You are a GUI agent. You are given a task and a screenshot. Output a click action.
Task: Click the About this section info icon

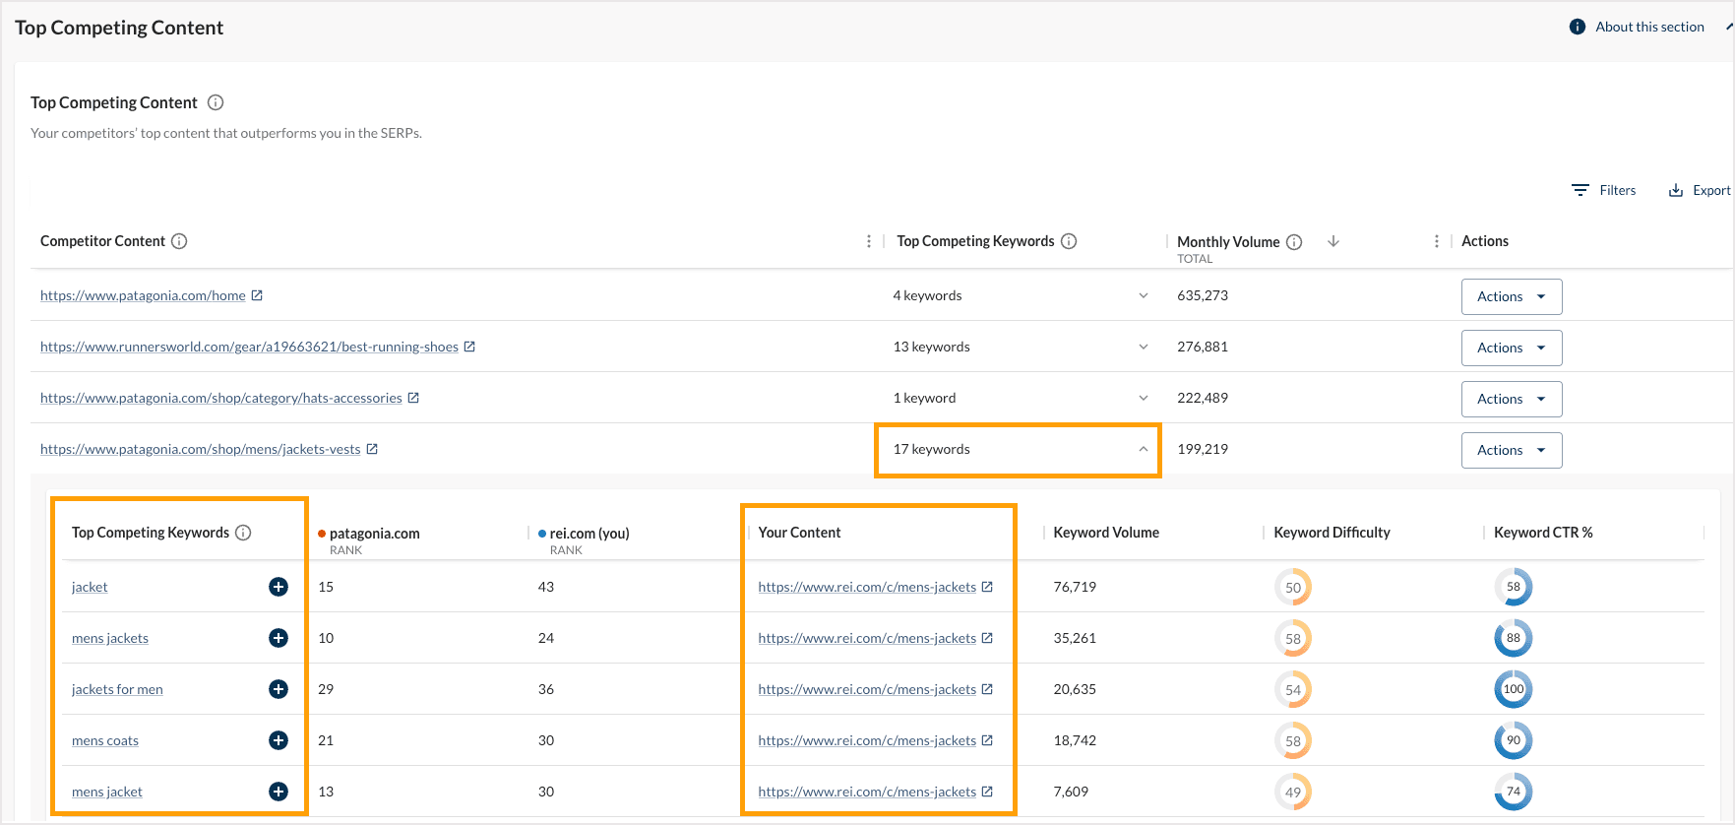[x=1577, y=28]
